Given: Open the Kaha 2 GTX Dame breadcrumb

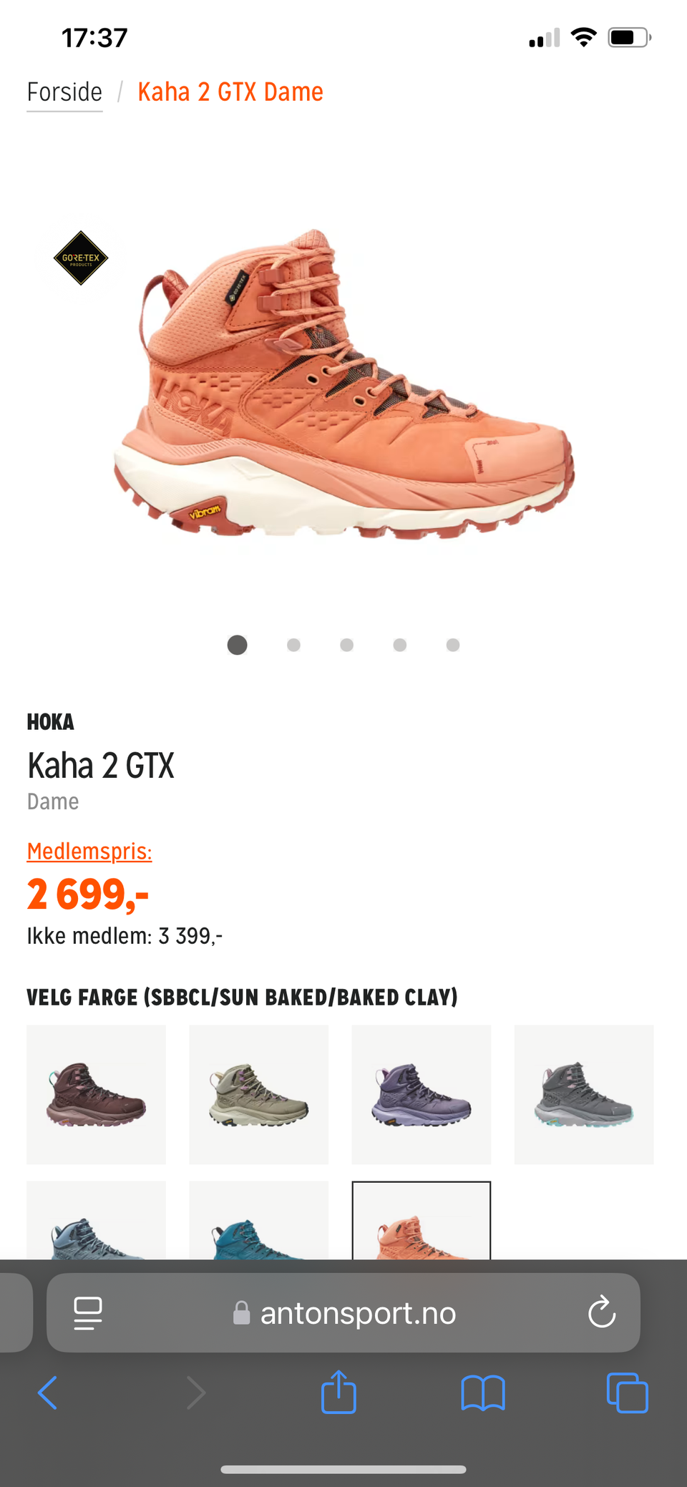Looking at the screenshot, I should click(230, 92).
